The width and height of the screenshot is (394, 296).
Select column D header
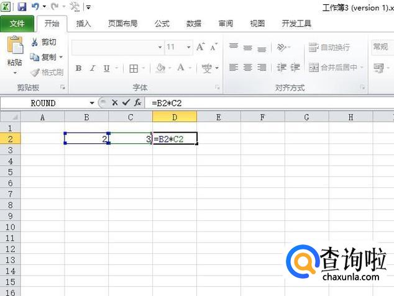coord(175,117)
